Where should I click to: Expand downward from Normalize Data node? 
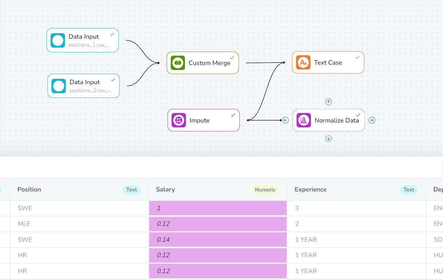328,138
